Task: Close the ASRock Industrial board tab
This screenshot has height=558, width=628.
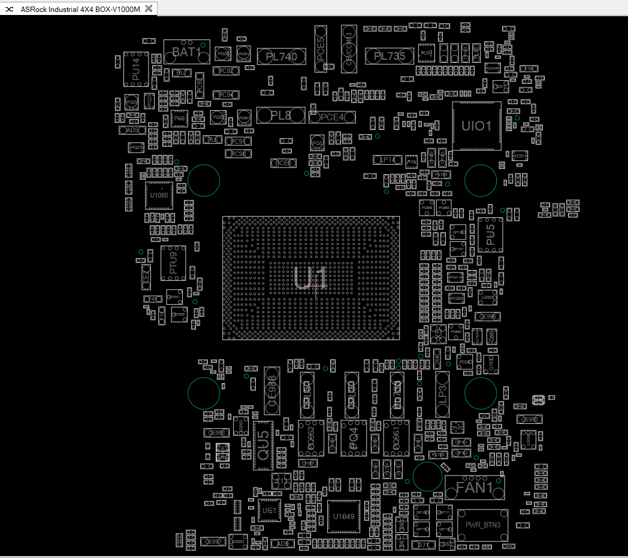Action: 149,8
